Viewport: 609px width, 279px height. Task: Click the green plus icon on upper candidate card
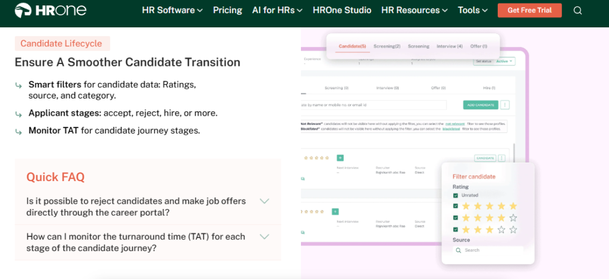click(x=340, y=158)
